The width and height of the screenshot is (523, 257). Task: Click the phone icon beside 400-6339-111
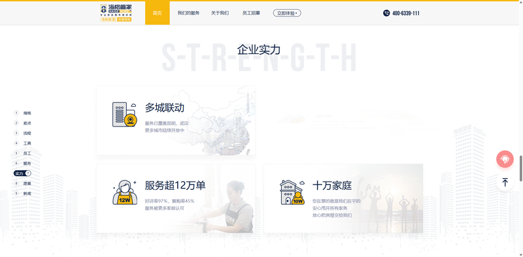point(386,13)
